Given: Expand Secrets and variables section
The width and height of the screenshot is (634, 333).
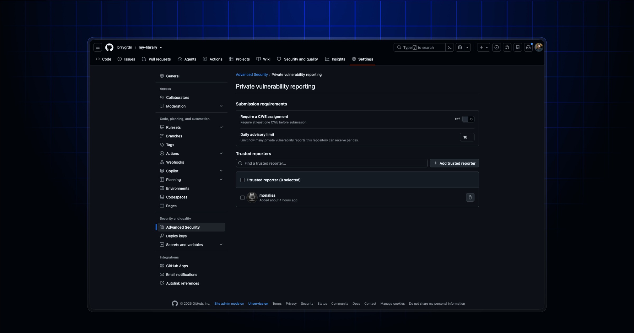Looking at the screenshot, I should pyautogui.click(x=192, y=245).
